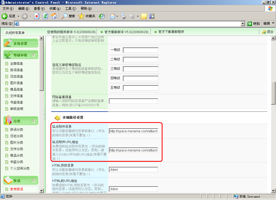Viewport: 276px width, 200px height.
Task: Click the 系统设置 wrench icon
Action: coord(8,43)
